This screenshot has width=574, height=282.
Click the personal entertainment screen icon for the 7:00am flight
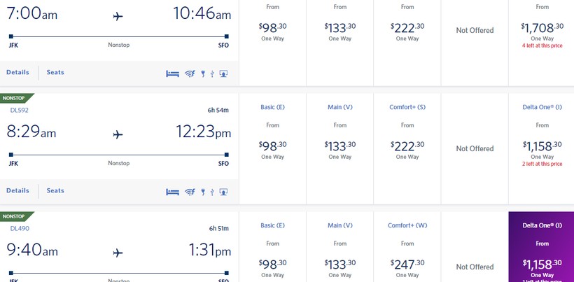[223, 73]
